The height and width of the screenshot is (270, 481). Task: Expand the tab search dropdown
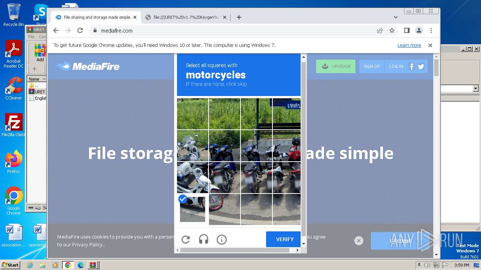pyautogui.click(x=395, y=17)
